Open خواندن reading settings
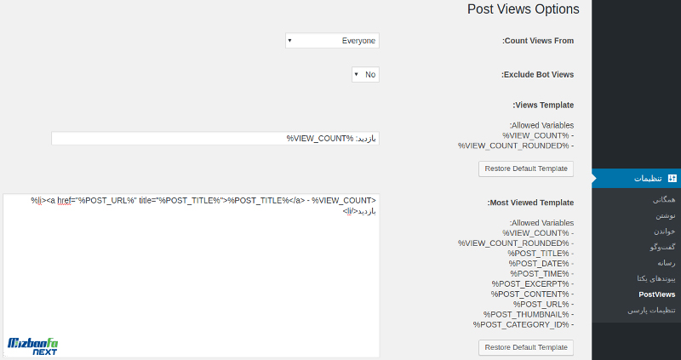Viewport: 681px width, 360px height. coord(665,231)
